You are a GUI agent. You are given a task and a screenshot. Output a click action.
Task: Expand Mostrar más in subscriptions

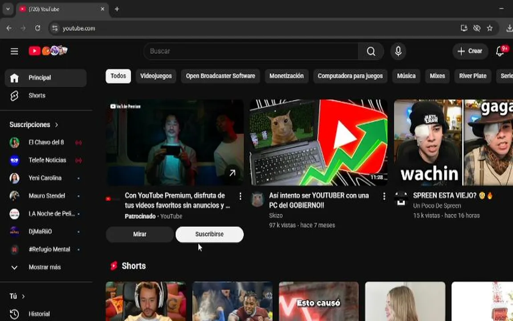(x=46, y=267)
